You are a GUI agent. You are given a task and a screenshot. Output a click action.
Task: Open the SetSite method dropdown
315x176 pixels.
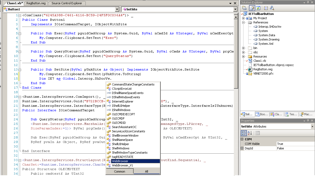point(235,9)
